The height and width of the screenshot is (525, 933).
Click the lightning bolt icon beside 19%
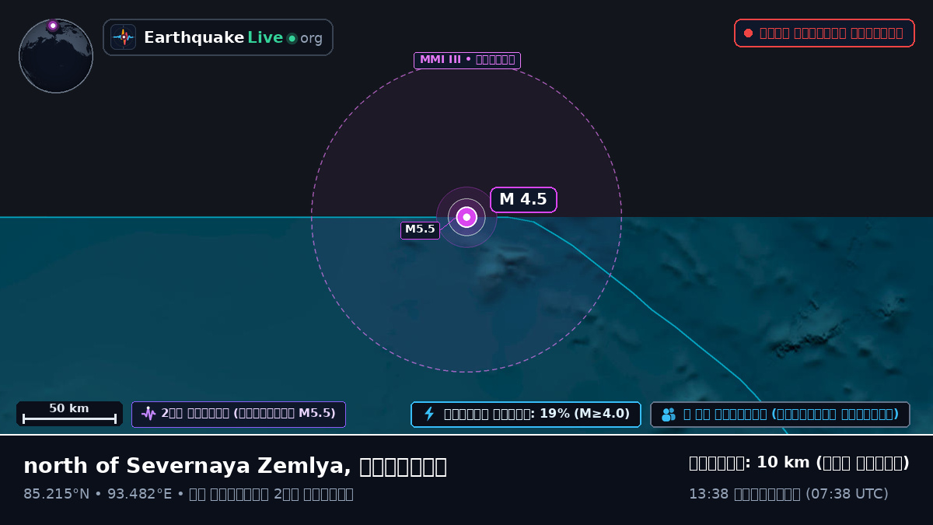429,414
